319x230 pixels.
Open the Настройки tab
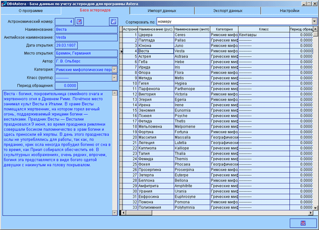(x=290, y=10)
